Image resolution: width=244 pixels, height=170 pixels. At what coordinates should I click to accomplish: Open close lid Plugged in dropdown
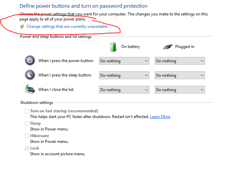(x=180, y=90)
